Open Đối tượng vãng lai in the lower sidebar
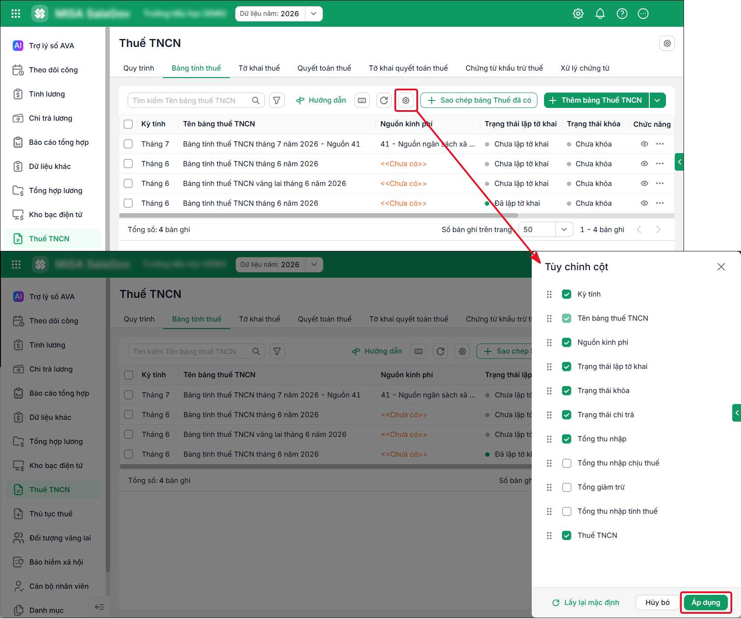Viewport: 741px width, 619px height. click(x=53, y=538)
